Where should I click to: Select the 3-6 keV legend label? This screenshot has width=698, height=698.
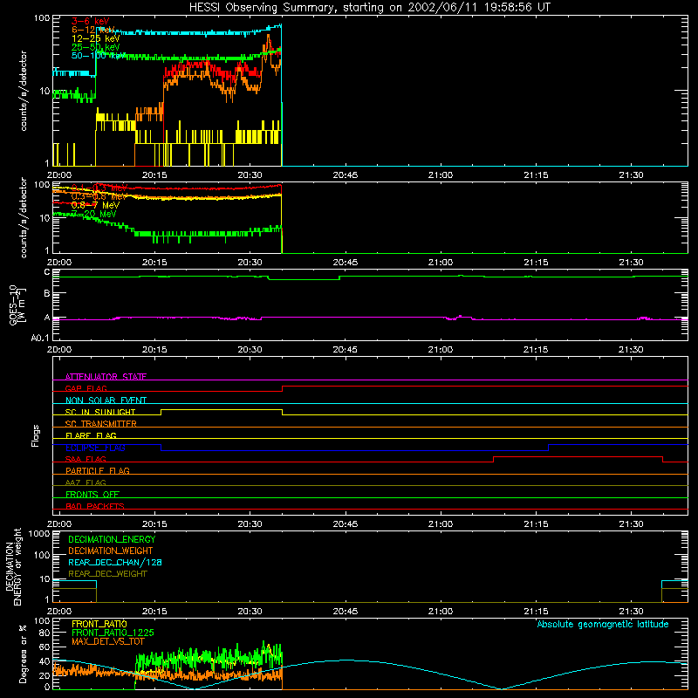click(x=91, y=21)
